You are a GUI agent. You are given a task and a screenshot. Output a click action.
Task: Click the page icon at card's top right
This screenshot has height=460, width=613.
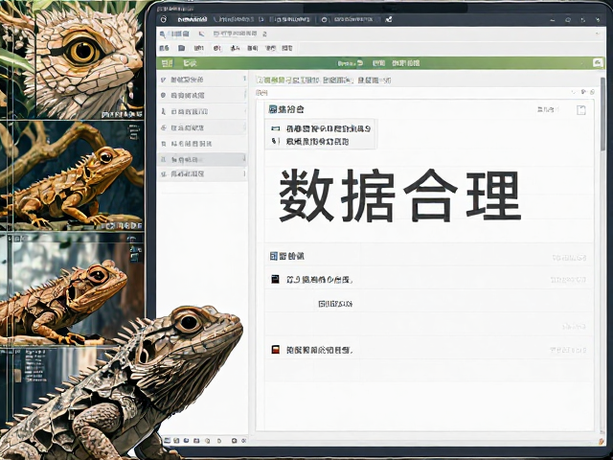tap(581, 110)
